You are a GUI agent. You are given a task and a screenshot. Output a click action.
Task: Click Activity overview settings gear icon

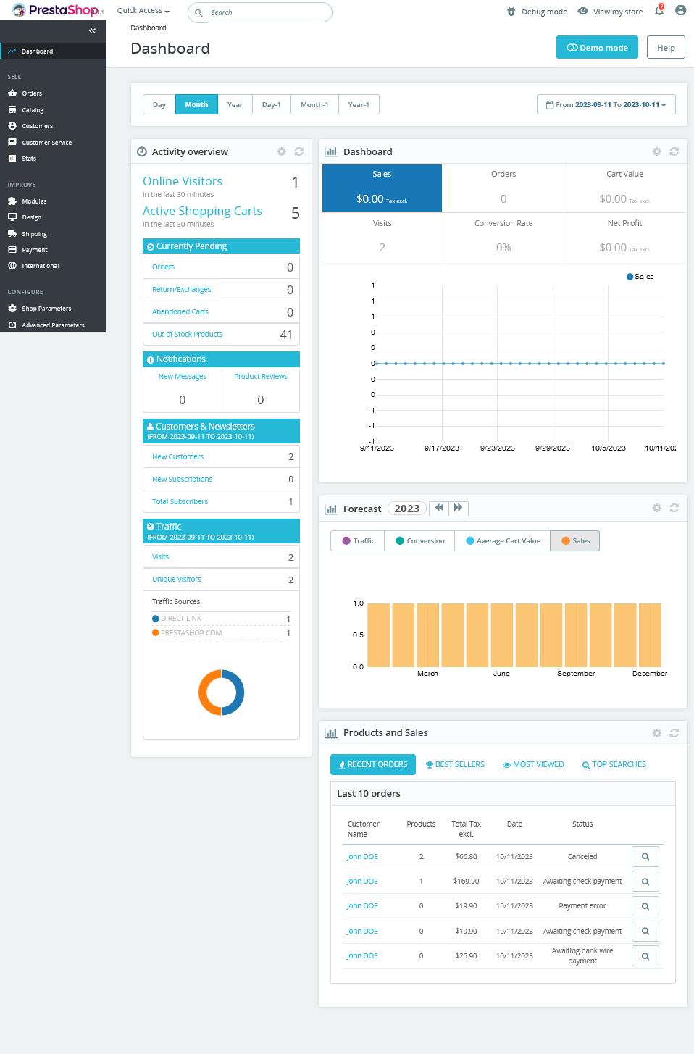point(282,151)
